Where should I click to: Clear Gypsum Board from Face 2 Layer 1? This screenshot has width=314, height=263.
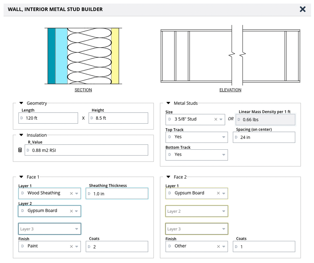(219, 194)
